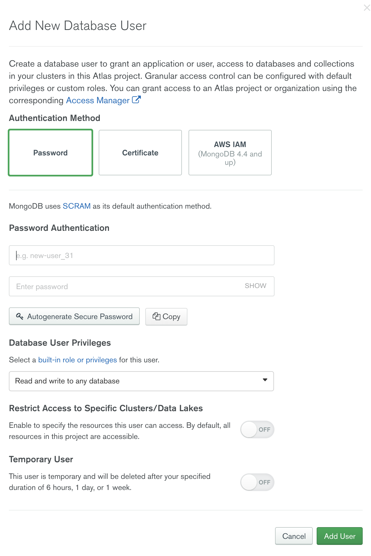Open built-in role or privileges link
Screen dimensions: 371x556
[x=77, y=360]
